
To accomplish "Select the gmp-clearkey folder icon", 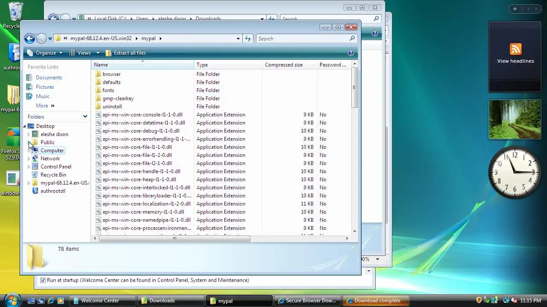I will (x=98, y=98).
